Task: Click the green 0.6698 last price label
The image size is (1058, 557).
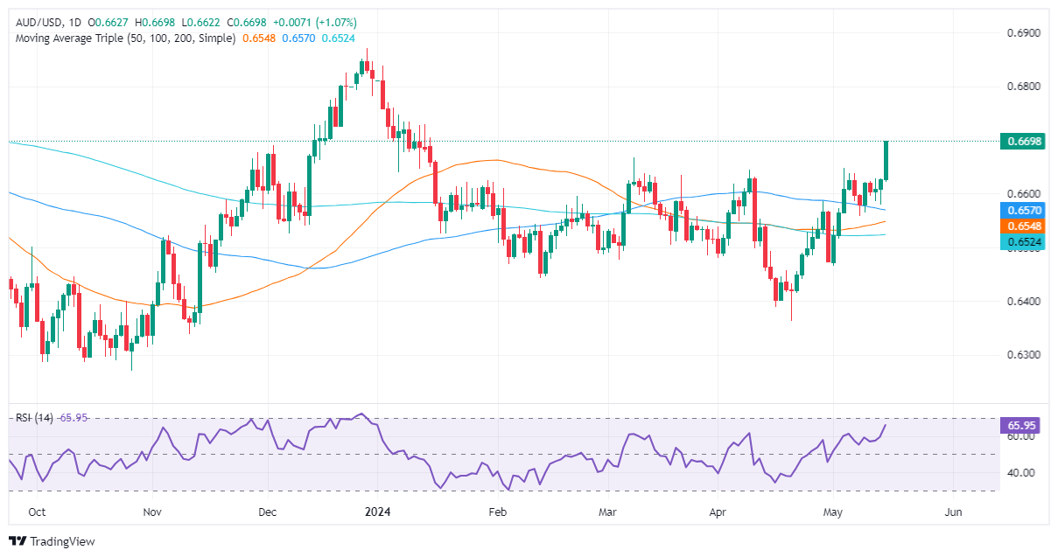Action: pyautogui.click(x=1022, y=141)
